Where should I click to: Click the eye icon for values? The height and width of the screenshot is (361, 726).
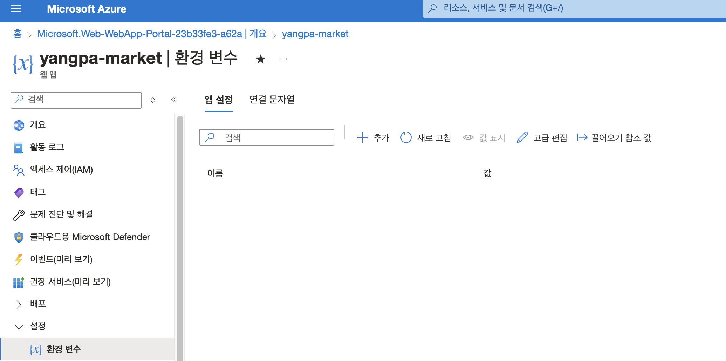(x=468, y=137)
